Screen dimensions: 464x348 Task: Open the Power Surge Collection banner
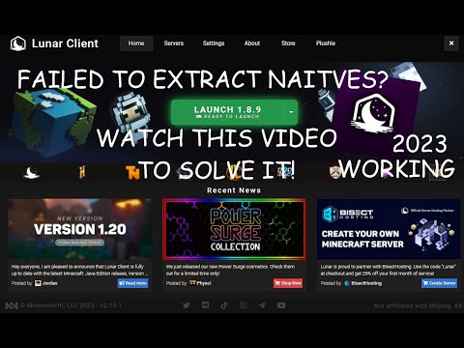[234, 229]
